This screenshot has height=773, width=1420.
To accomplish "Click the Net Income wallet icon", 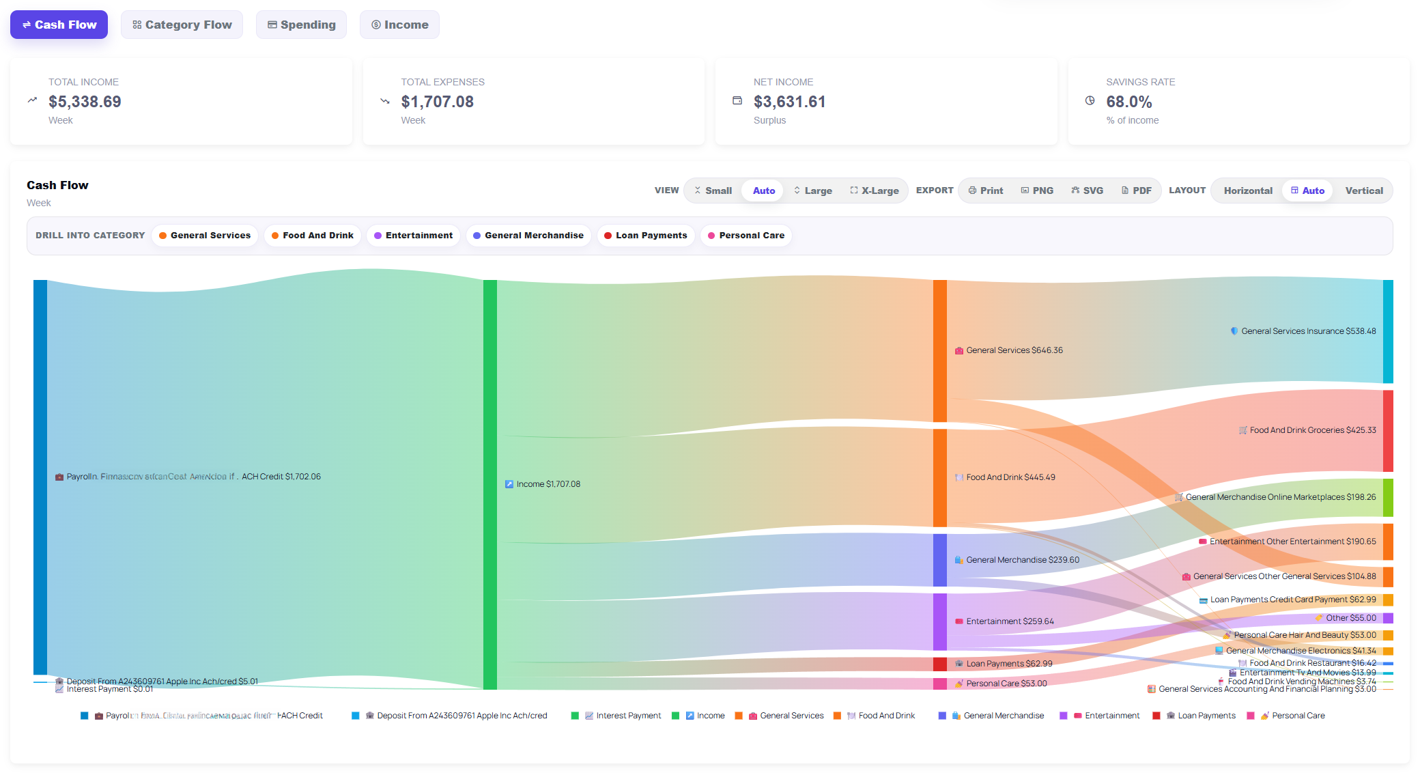I will 737,100.
